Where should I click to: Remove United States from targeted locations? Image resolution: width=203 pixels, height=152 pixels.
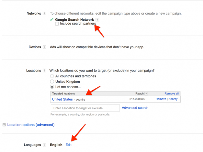pos(161,99)
